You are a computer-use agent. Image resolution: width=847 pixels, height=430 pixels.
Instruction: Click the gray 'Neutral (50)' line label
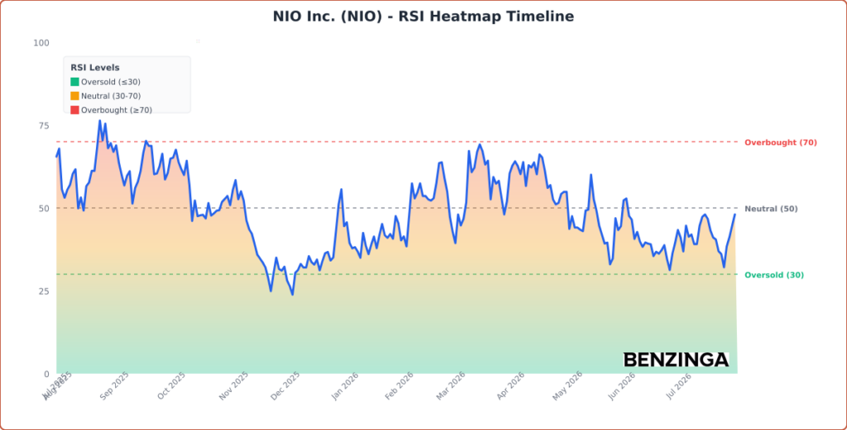[771, 209]
